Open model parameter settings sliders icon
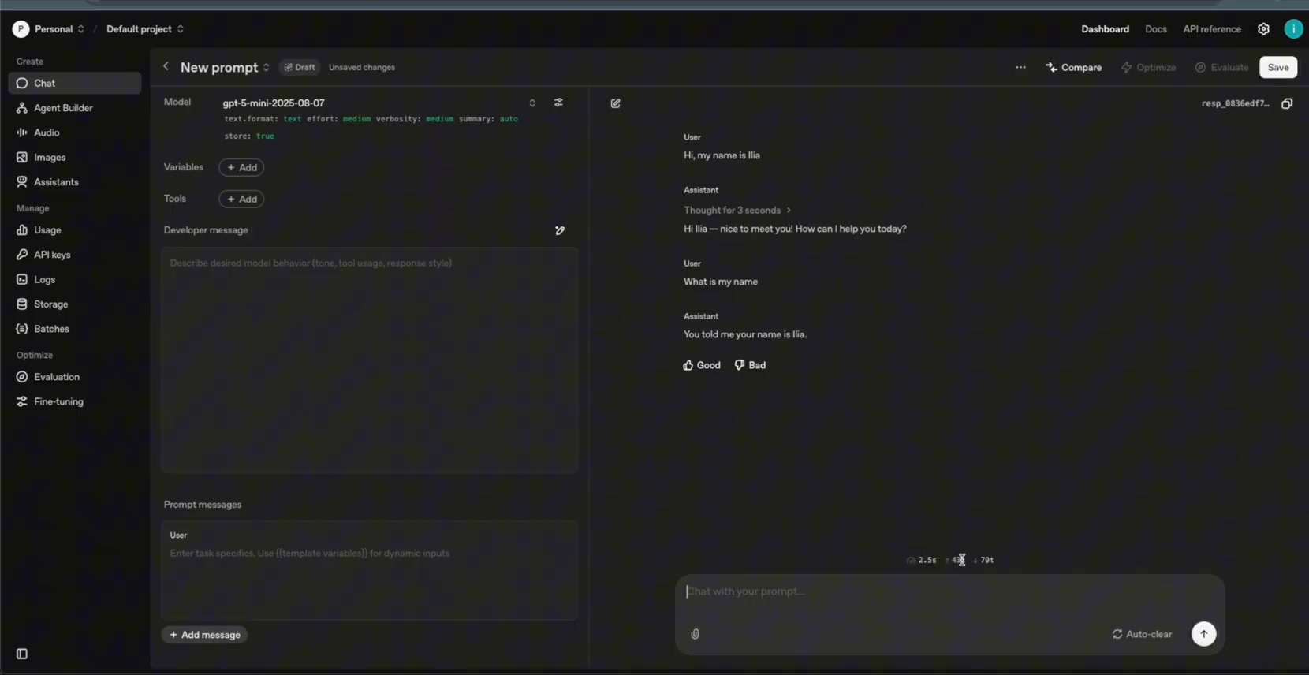Image resolution: width=1309 pixels, height=675 pixels. point(558,103)
